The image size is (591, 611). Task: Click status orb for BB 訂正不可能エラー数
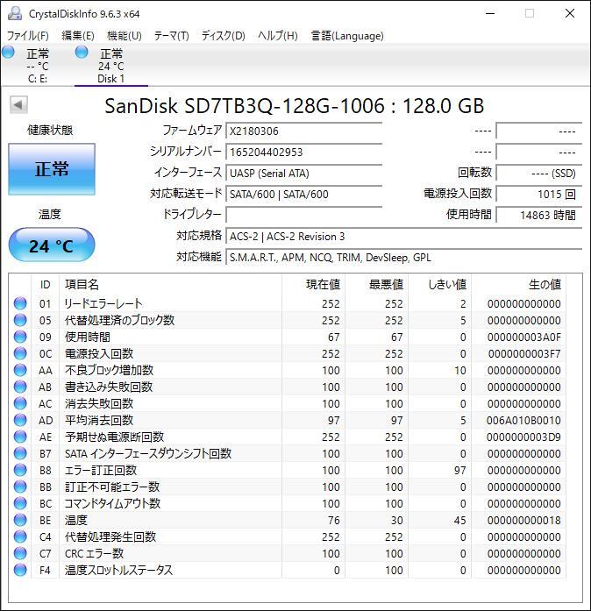click(x=20, y=487)
